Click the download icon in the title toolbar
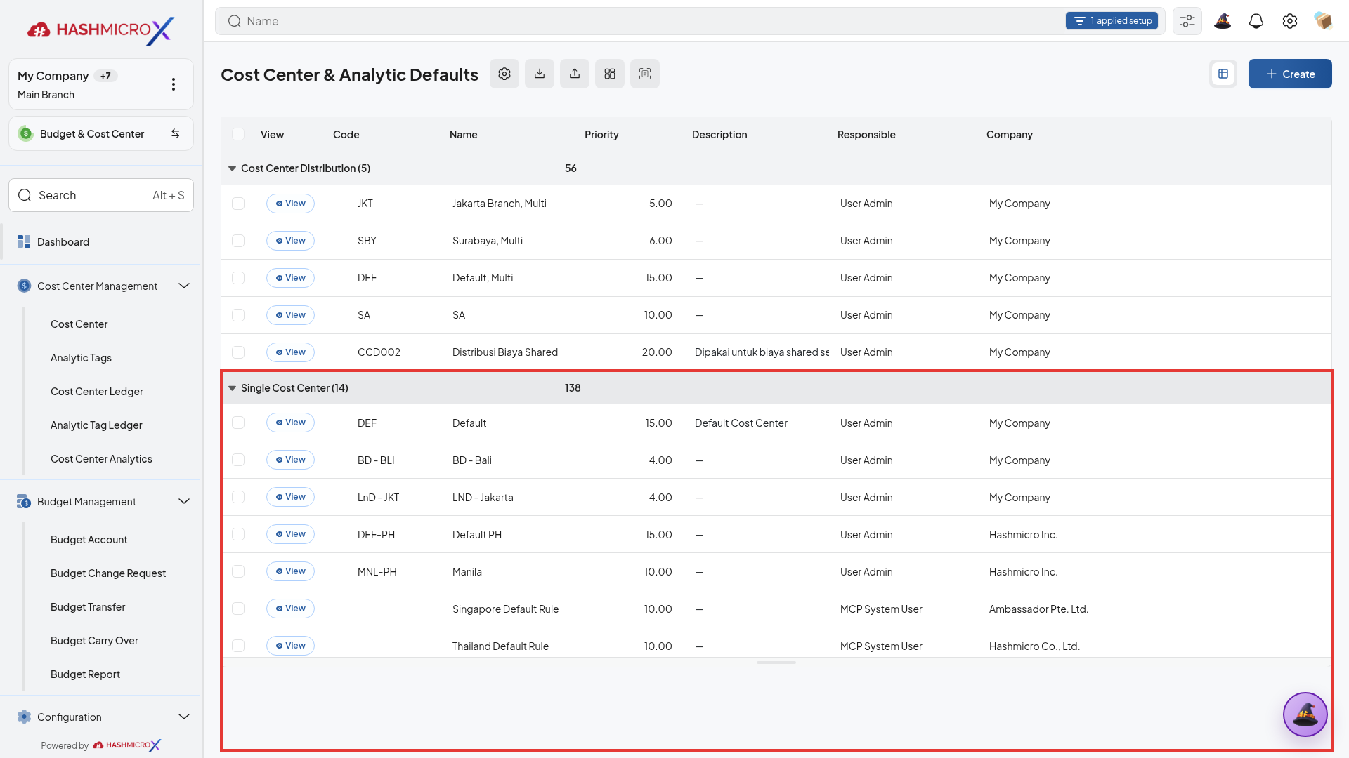Image resolution: width=1349 pixels, height=758 pixels. point(540,74)
